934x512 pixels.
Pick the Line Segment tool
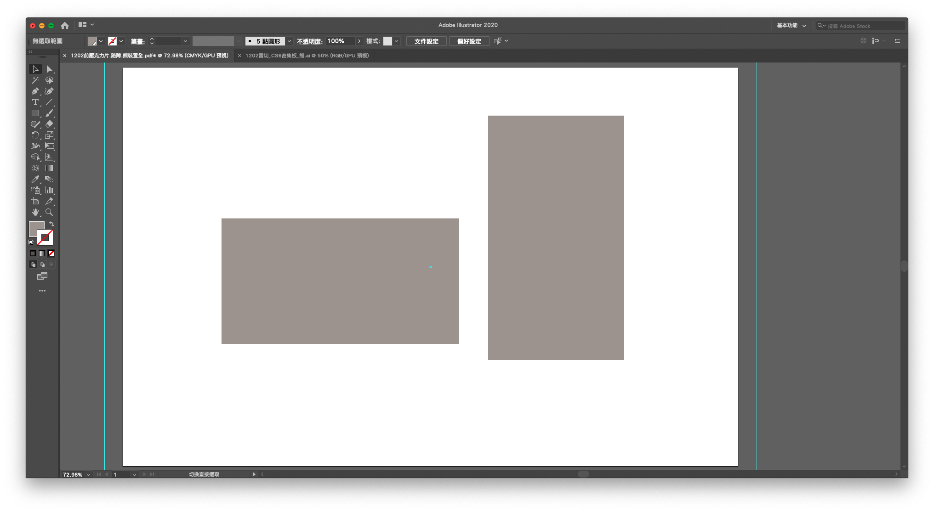(49, 102)
